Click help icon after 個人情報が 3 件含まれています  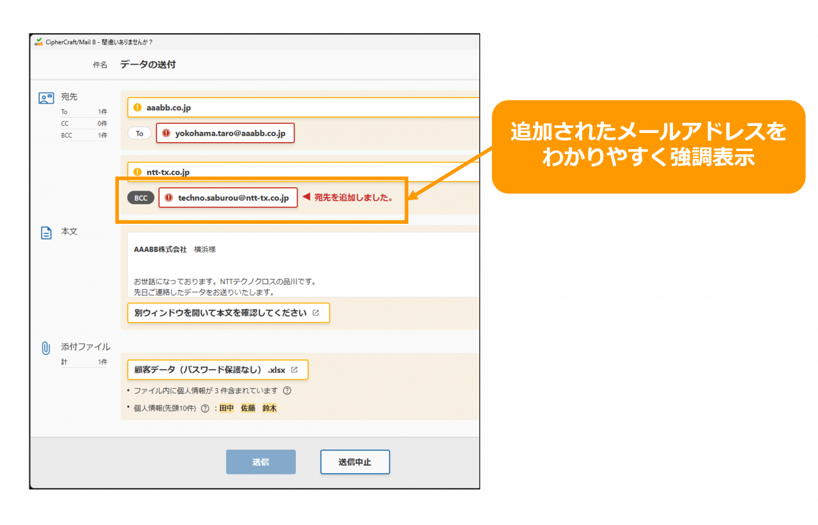tap(287, 391)
